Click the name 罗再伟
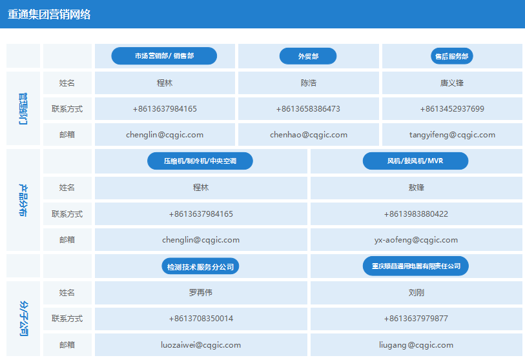Screen dimensions: 525x358 [201, 292]
